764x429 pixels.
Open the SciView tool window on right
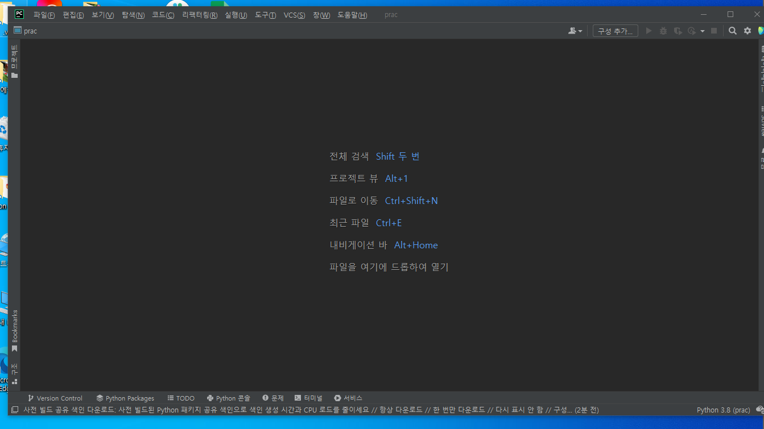762,121
